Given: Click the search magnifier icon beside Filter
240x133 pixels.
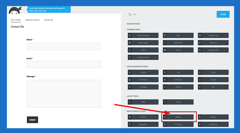Looking at the screenshot, I should pos(130,15).
